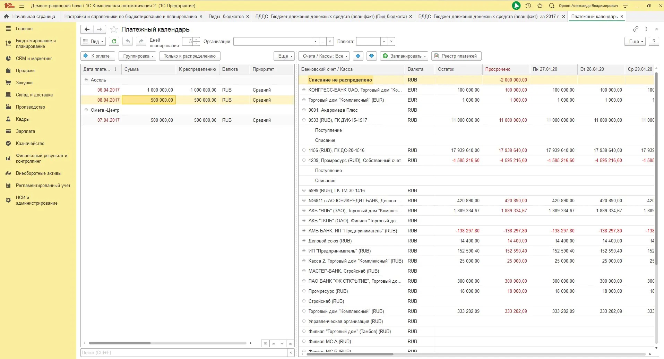Click the shopping cart icon for Закупки
Viewport: 664px width, 359px height.
pos(8,83)
